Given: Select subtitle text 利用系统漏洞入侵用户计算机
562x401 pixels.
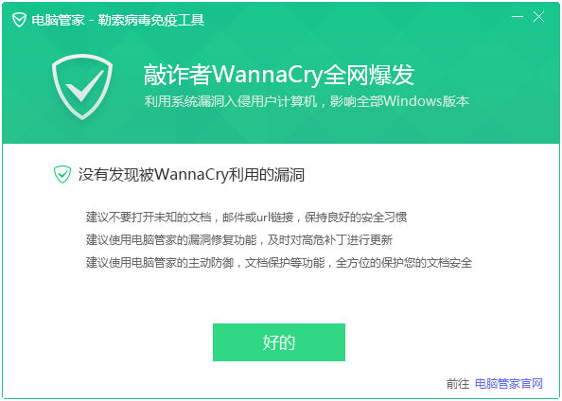Looking at the screenshot, I should pyautogui.click(x=231, y=101).
